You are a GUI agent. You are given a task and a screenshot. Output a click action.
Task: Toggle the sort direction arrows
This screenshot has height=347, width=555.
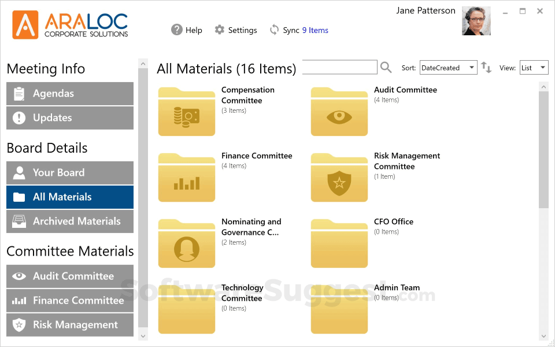[x=486, y=68]
